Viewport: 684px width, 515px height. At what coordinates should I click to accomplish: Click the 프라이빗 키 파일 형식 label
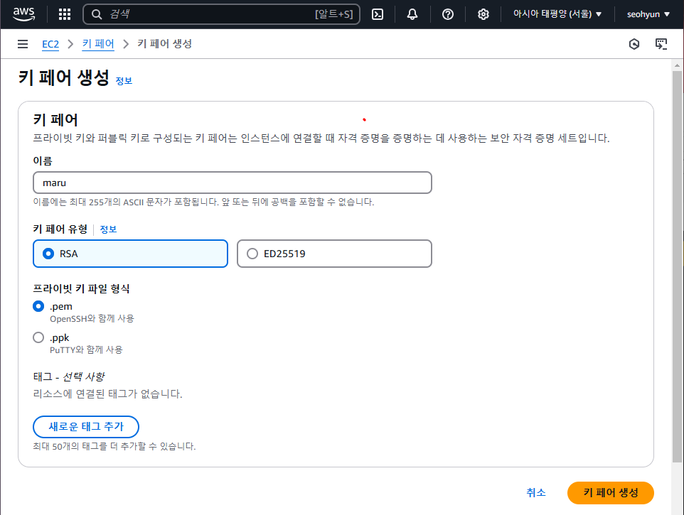[x=82, y=289]
